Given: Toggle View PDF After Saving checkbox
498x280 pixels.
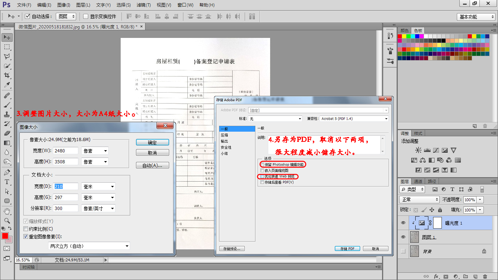Looking at the screenshot, I should pyautogui.click(x=262, y=182).
